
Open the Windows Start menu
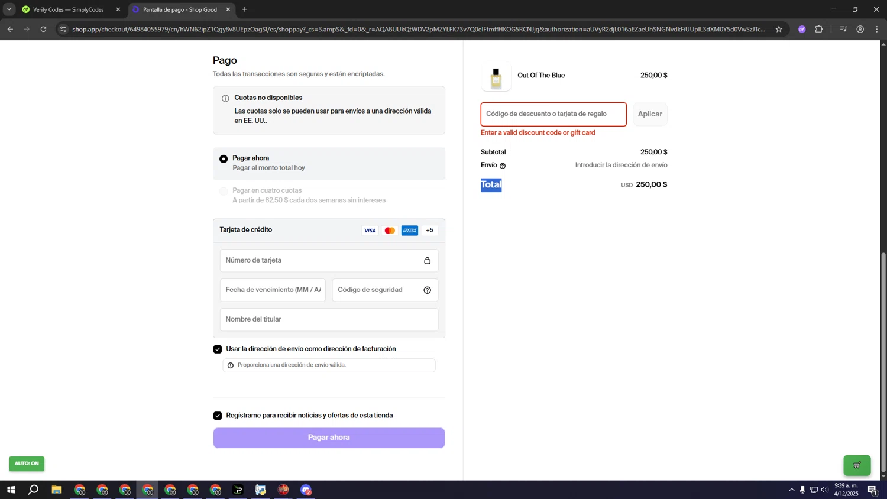tap(11, 490)
